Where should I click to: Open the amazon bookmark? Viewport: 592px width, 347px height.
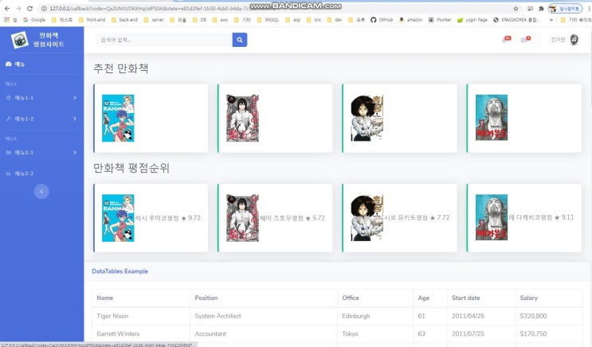click(x=411, y=20)
